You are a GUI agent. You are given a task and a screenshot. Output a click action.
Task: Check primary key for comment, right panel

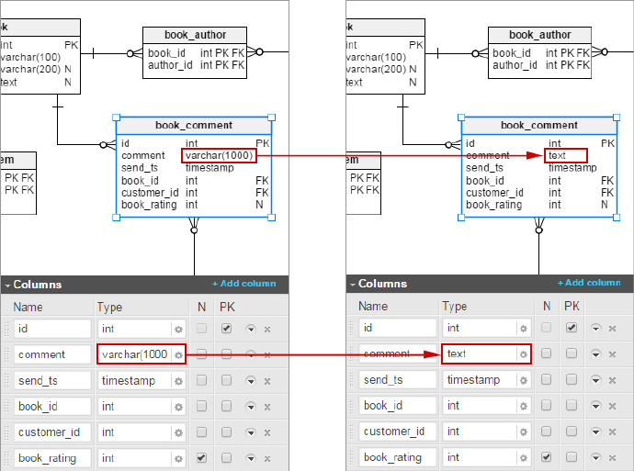click(x=572, y=353)
